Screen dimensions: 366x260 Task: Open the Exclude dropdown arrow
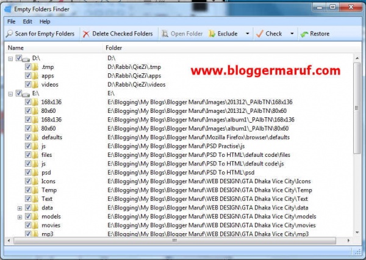click(248, 34)
